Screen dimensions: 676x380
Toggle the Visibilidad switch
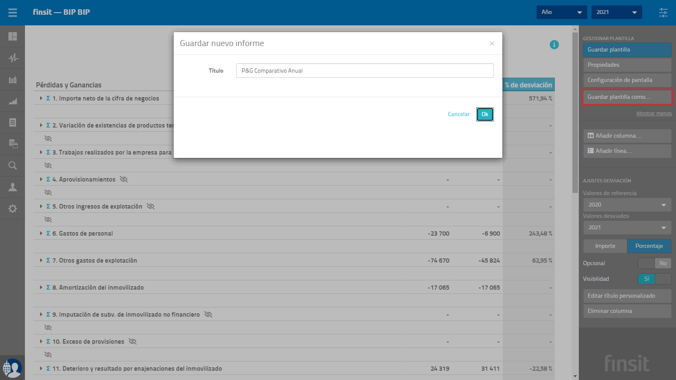click(x=654, y=279)
